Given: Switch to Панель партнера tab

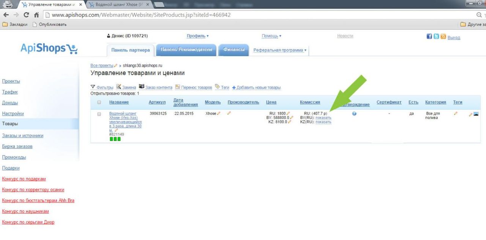Looking at the screenshot, I should [x=130, y=50].
